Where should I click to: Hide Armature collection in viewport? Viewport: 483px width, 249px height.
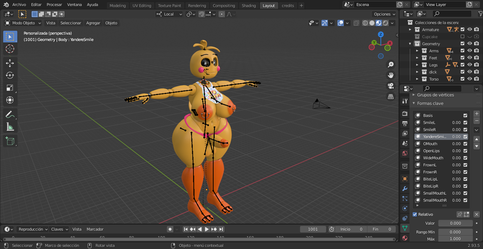(470, 30)
